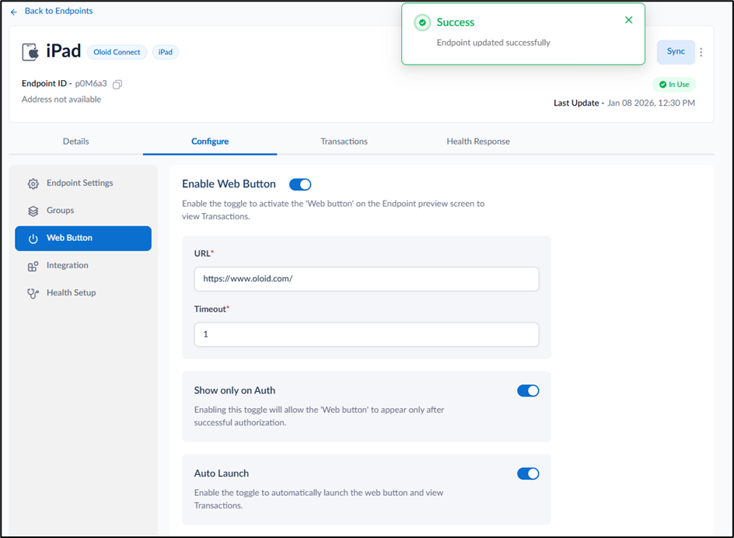The image size is (734, 538).
Task: Copy the Endpoint ID with copy icon
Action: pyautogui.click(x=117, y=84)
